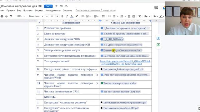Open the line spacing tool
200x112 pixels.
103,16
